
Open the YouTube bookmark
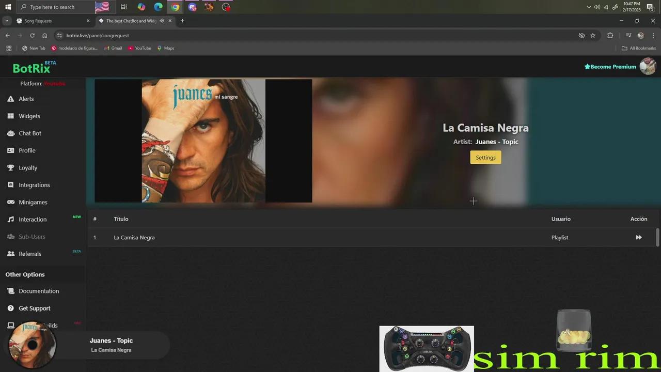click(139, 48)
